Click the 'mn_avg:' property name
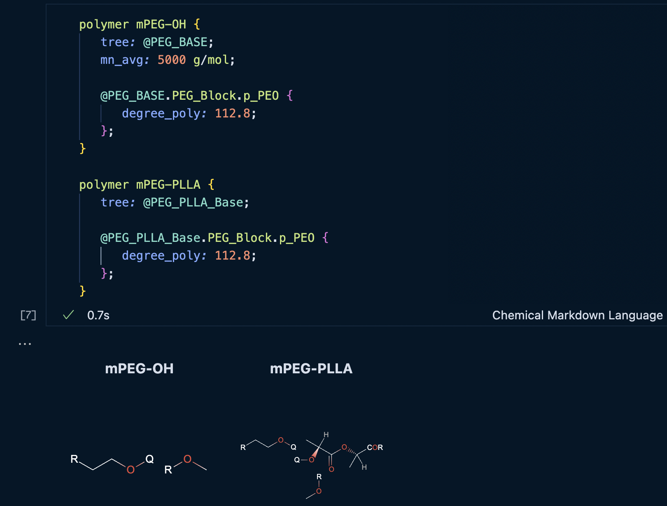667x506 pixels. coord(125,60)
